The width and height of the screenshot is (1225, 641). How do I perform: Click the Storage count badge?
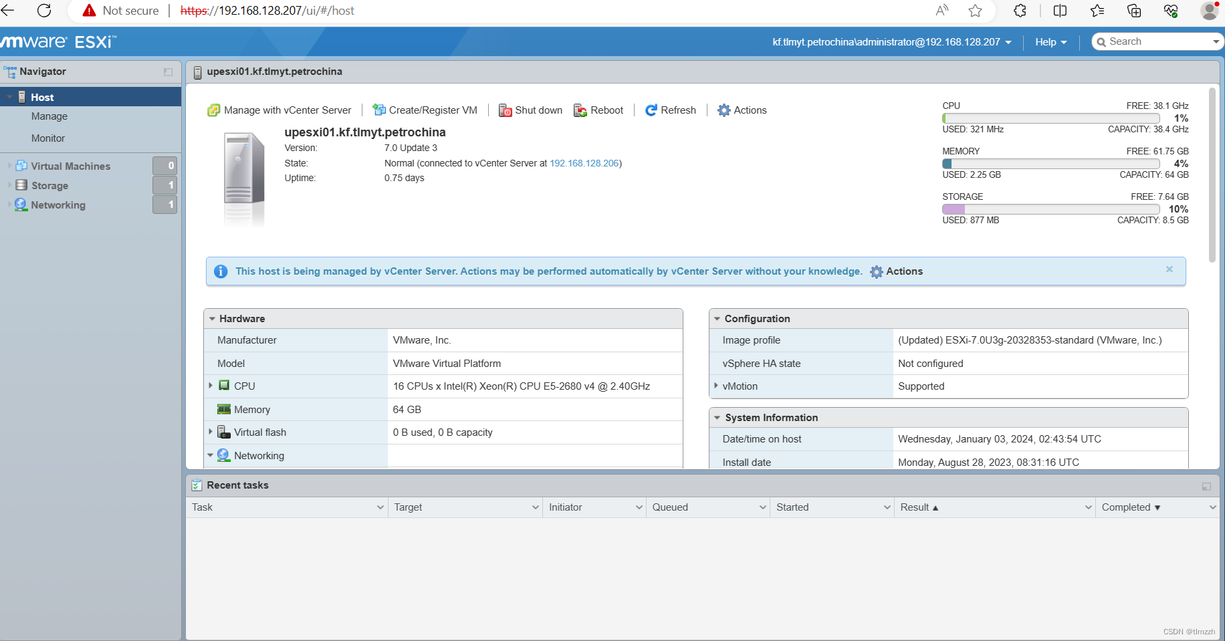(x=164, y=185)
